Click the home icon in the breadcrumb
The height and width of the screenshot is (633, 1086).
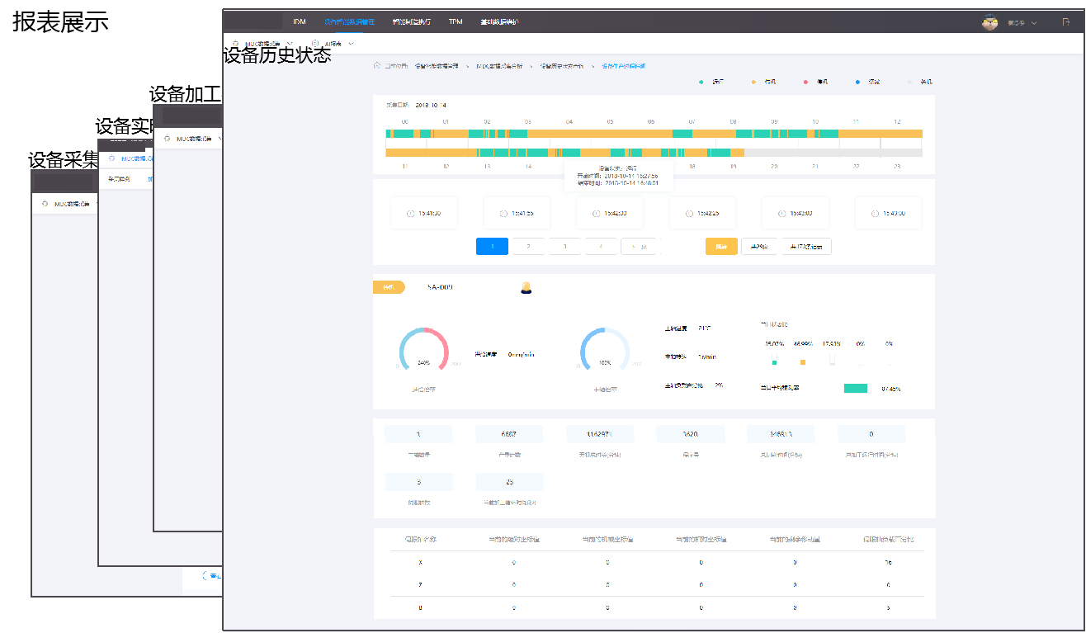(377, 65)
